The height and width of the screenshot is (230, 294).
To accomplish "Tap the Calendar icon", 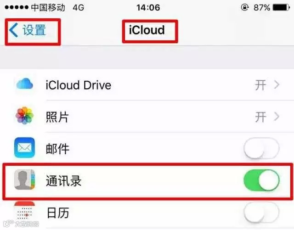I will (x=24, y=211).
